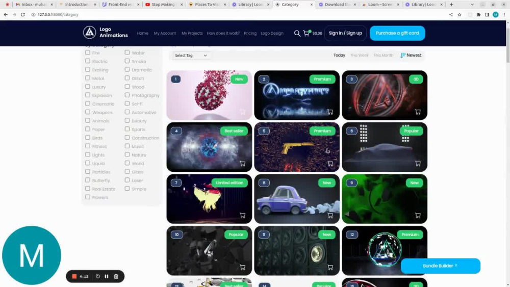Switch to Places To Visit tab
510x287 pixels.
[207, 5]
